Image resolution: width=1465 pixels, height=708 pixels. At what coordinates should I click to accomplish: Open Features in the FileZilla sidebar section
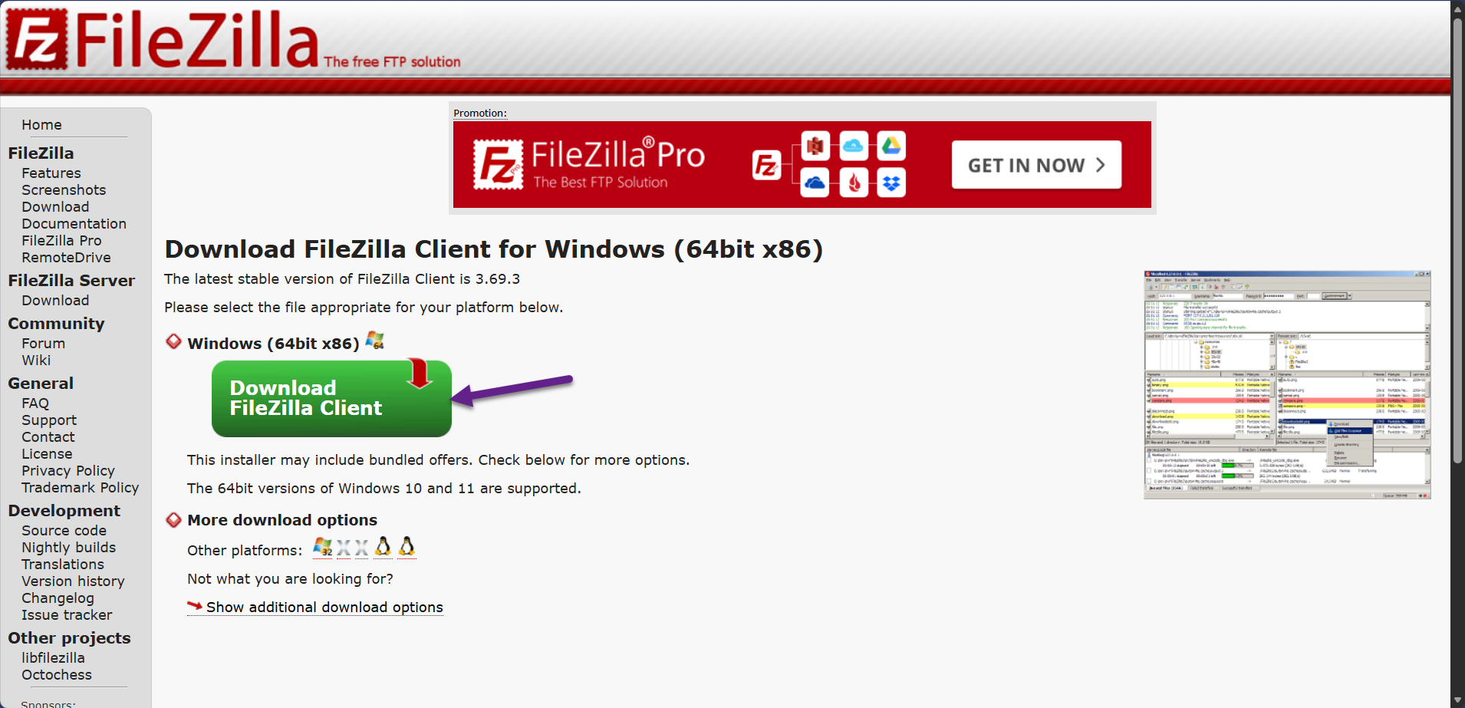[51, 173]
